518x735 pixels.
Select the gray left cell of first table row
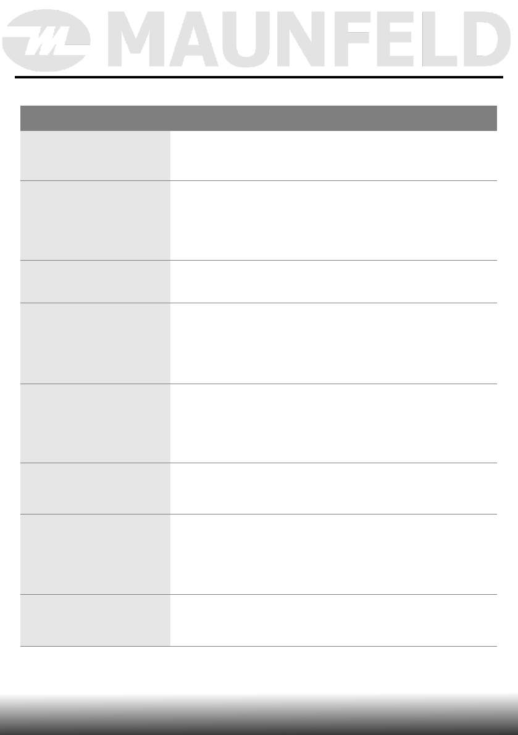coord(95,156)
